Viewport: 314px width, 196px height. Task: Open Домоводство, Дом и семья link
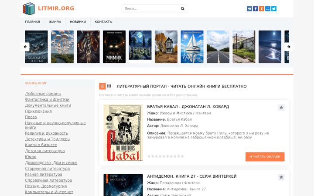pyautogui.click(x=51, y=162)
